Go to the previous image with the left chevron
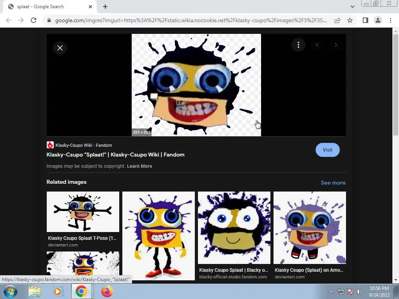The height and width of the screenshot is (299, 399). pyautogui.click(x=317, y=45)
